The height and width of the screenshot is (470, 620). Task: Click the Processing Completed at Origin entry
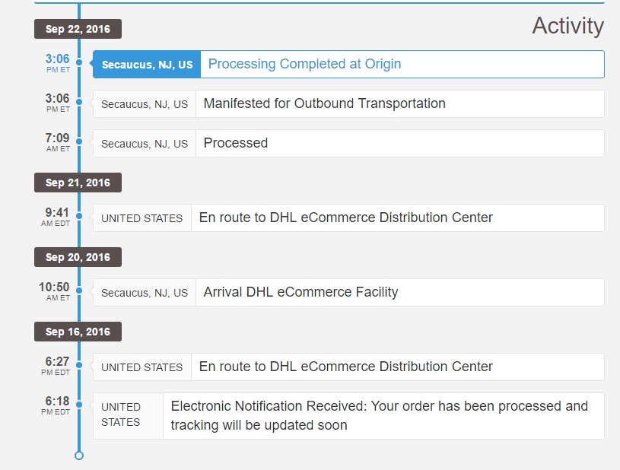[x=304, y=64]
